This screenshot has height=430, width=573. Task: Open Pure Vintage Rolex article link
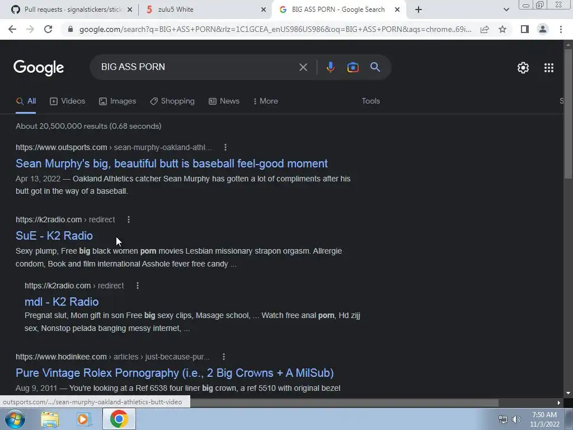[x=175, y=373]
